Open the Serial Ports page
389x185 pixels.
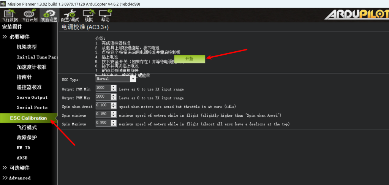32,108
